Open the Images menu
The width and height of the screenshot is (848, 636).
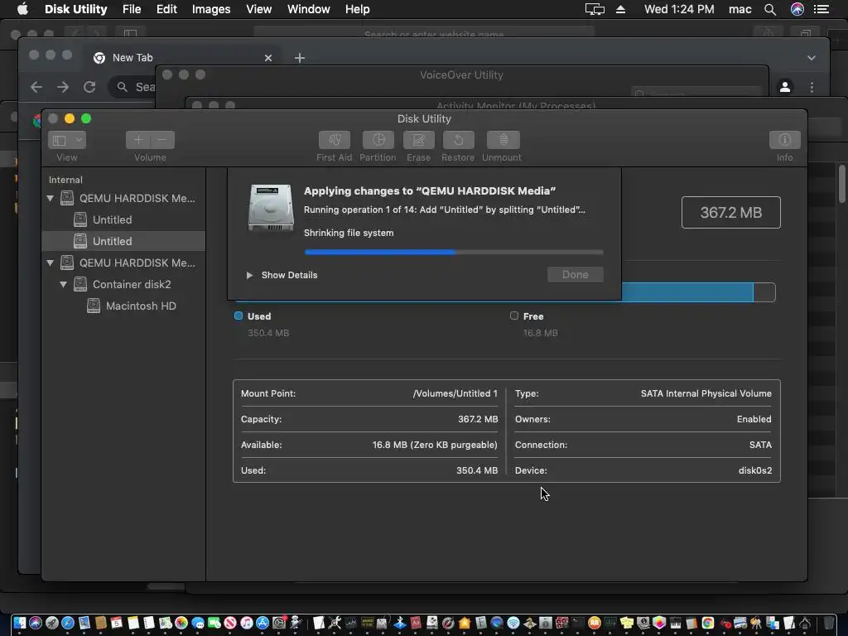(x=211, y=9)
